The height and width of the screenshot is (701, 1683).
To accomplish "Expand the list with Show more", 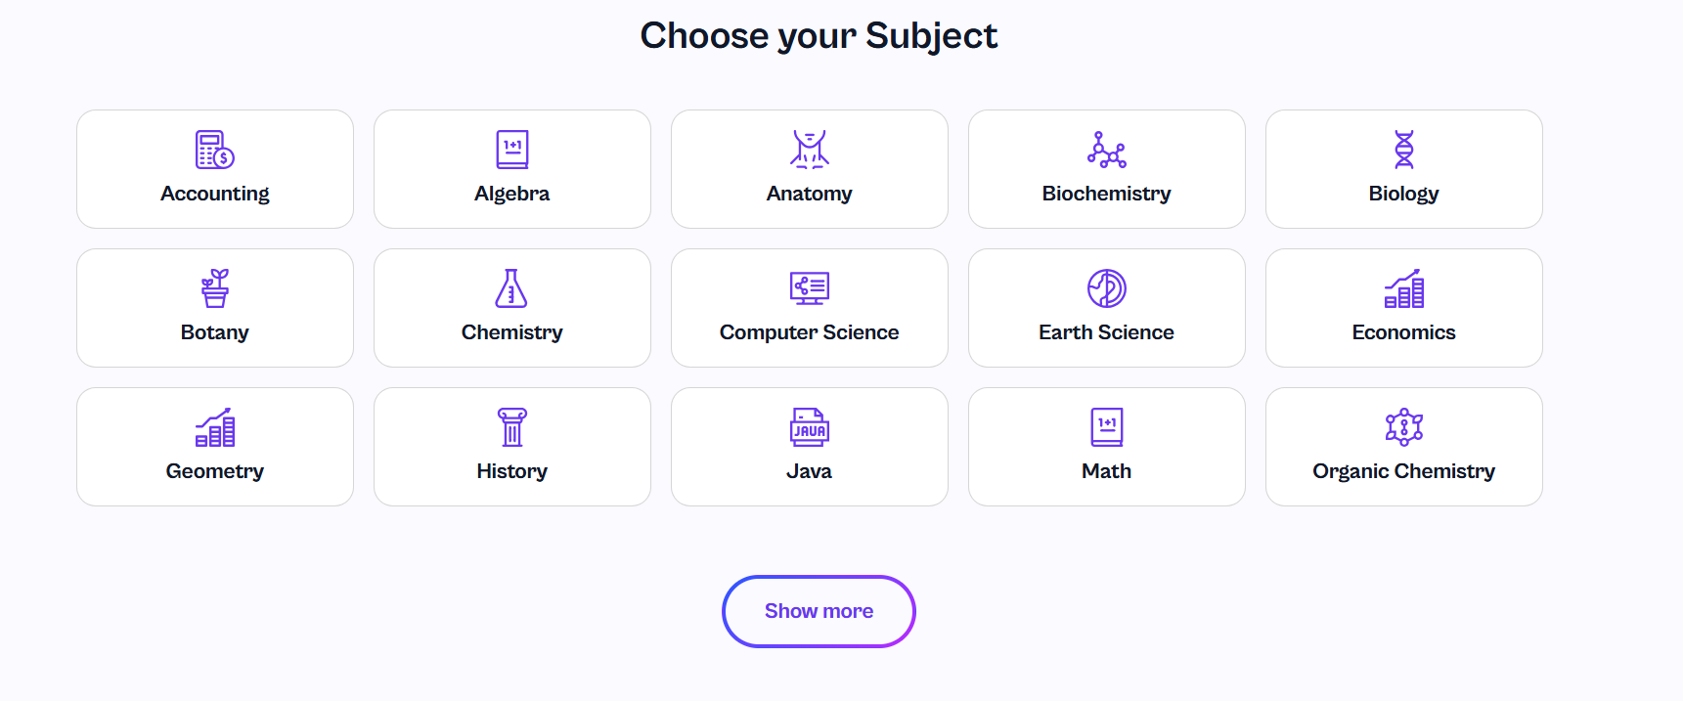I will click(819, 611).
